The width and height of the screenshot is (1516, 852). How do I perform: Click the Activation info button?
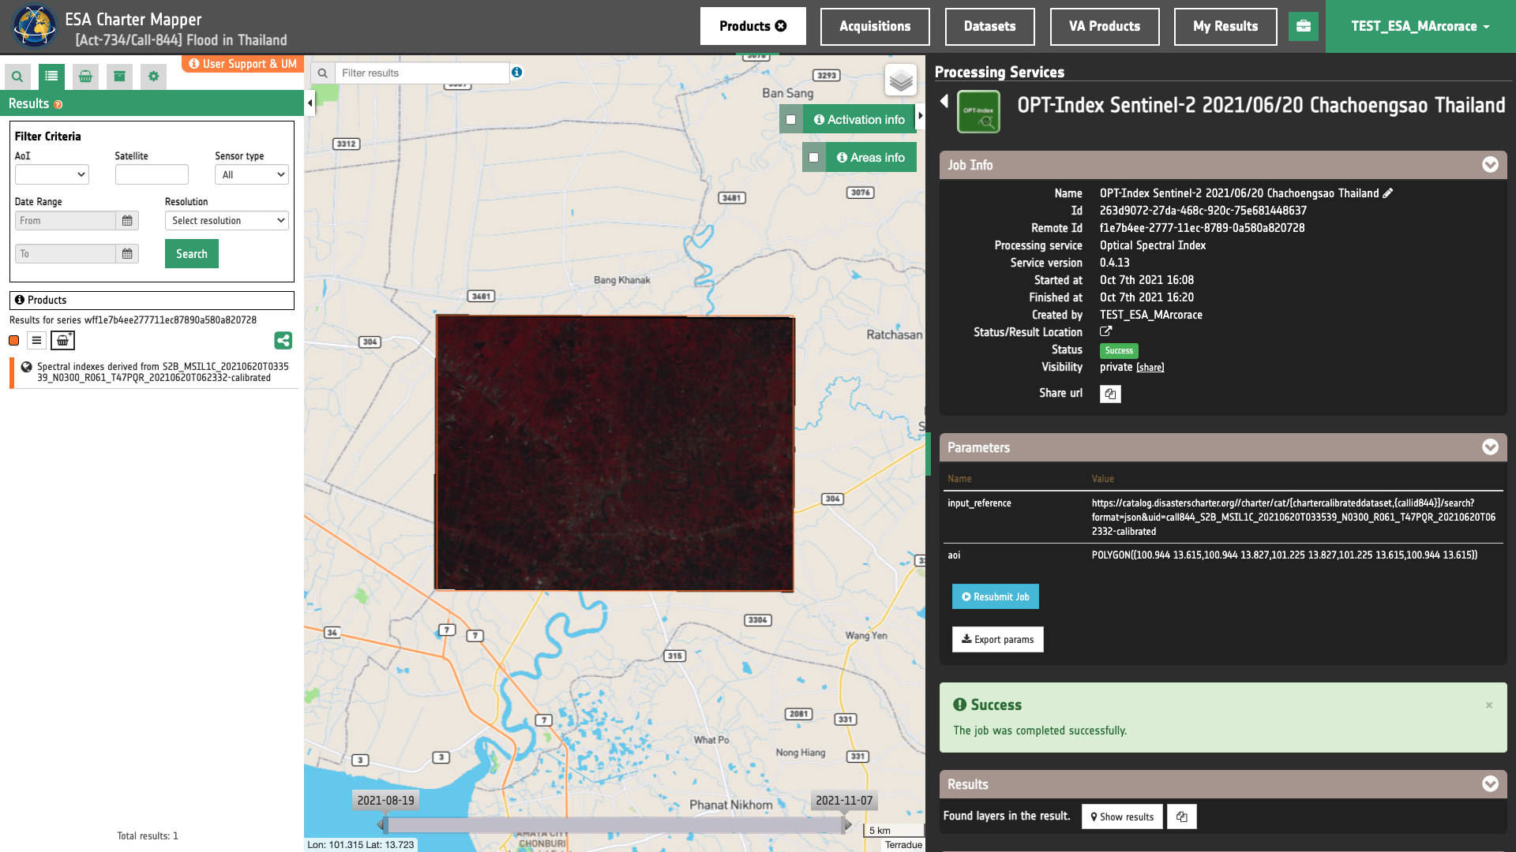point(859,120)
